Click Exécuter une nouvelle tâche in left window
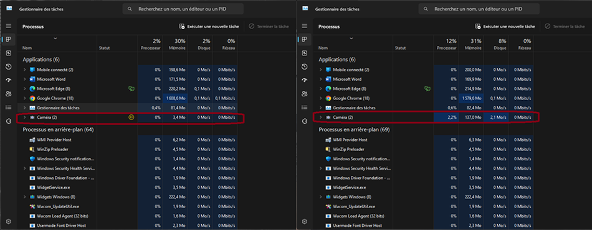Screen dimensions: 592x230 pyautogui.click(x=209, y=27)
